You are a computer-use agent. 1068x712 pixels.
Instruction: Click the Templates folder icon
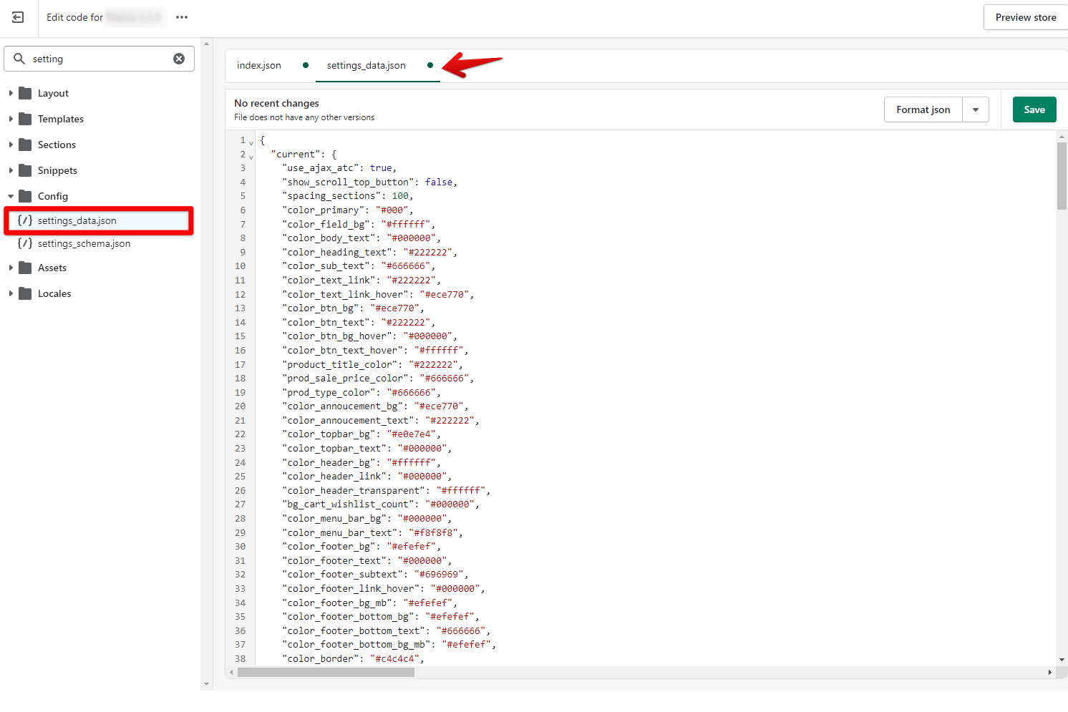25,119
